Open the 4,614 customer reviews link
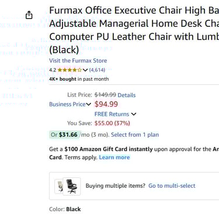The height and width of the screenshot is (214, 219). [97, 70]
